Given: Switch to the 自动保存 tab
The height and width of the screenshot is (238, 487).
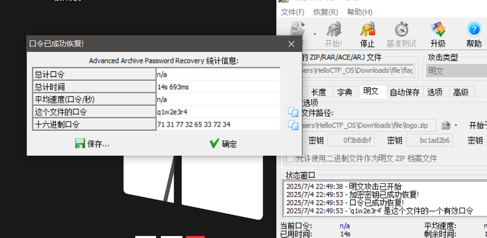Looking at the screenshot, I should (404, 92).
